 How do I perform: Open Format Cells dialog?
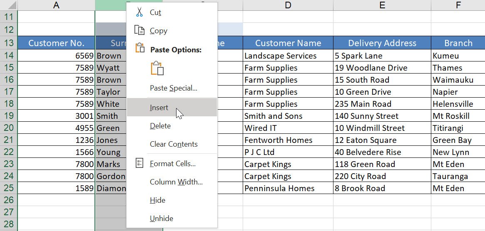point(172,163)
